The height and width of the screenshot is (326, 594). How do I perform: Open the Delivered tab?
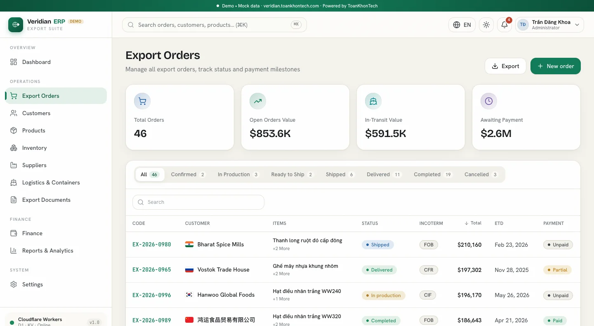coord(384,175)
